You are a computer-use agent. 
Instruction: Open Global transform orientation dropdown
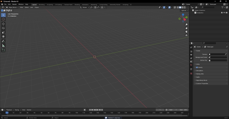(84, 7)
